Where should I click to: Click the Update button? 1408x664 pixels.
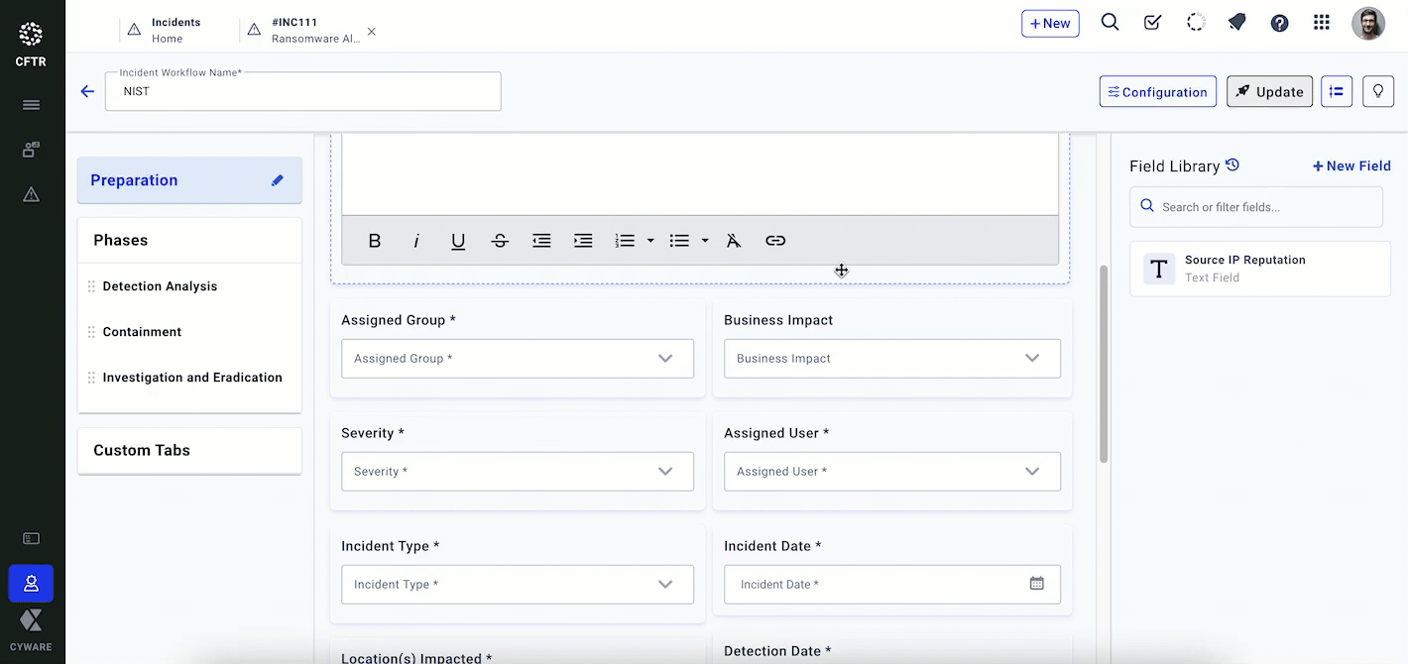[x=1269, y=91]
